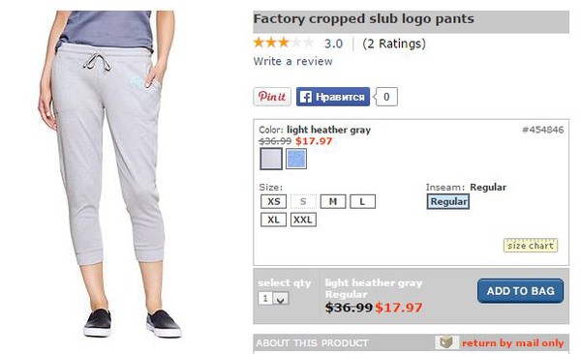Click the return by mail box icon

(x=446, y=342)
